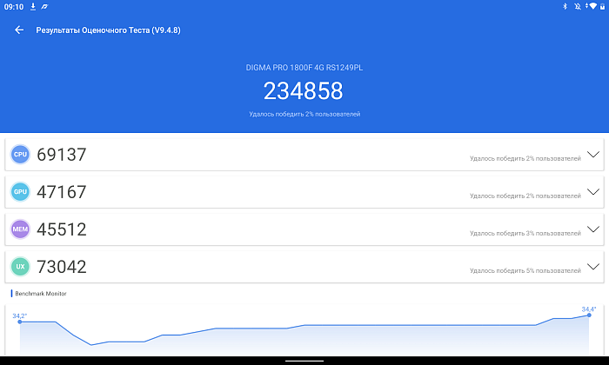Viewport: 609px width, 365px height.
Task: Open the download notification icon in status bar
Action: [33, 7]
